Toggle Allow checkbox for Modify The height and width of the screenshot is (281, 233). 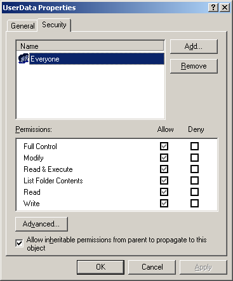pyautogui.click(x=164, y=157)
